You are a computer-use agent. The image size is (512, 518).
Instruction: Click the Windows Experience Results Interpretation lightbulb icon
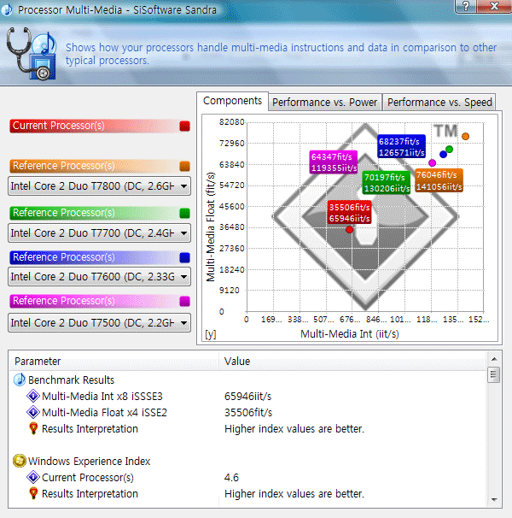coord(33,493)
